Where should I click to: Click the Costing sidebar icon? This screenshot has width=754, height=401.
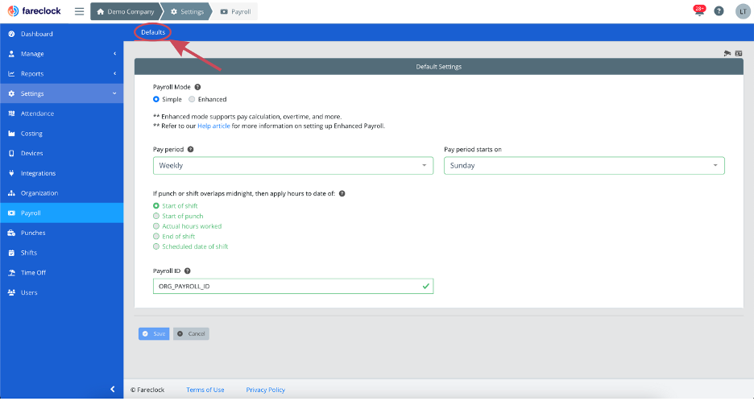pyautogui.click(x=11, y=134)
